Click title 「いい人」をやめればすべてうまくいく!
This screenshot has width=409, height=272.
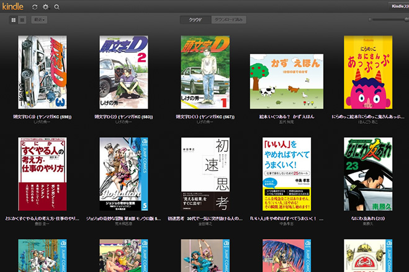(x=287, y=219)
